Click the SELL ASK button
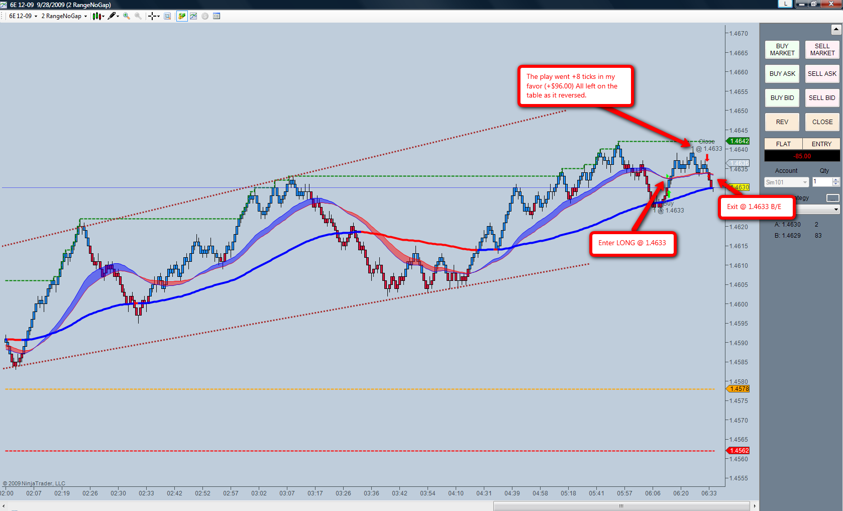Image resolution: width=843 pixels, height=511 pixels. (x=822, y=74)
